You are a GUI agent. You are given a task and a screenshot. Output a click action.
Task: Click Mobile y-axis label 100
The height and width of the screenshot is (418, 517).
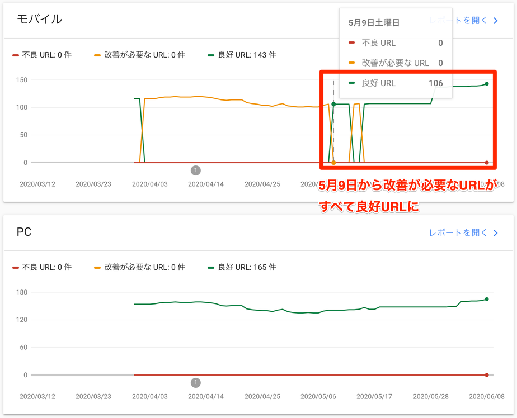point(22,107)
